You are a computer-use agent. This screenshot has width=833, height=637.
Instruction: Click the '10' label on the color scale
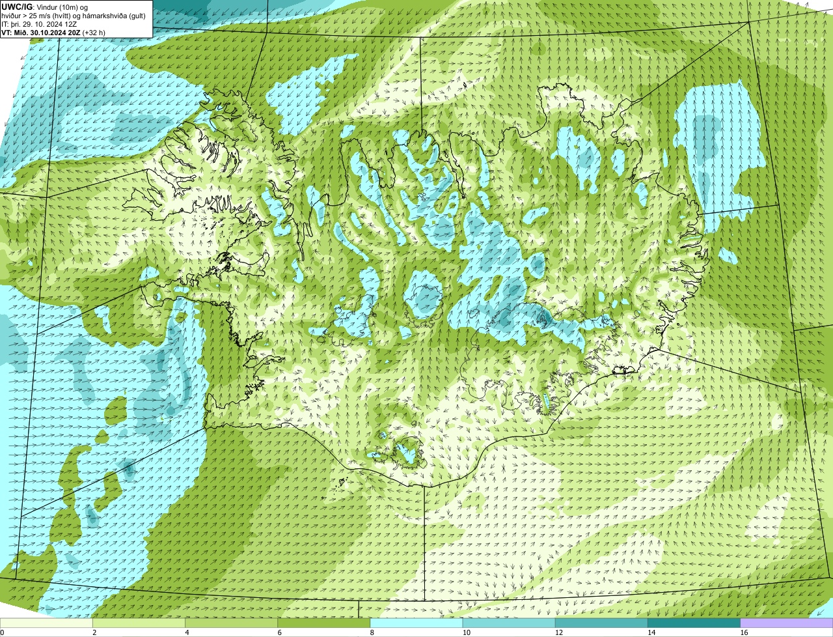click(x=466, y=632)
